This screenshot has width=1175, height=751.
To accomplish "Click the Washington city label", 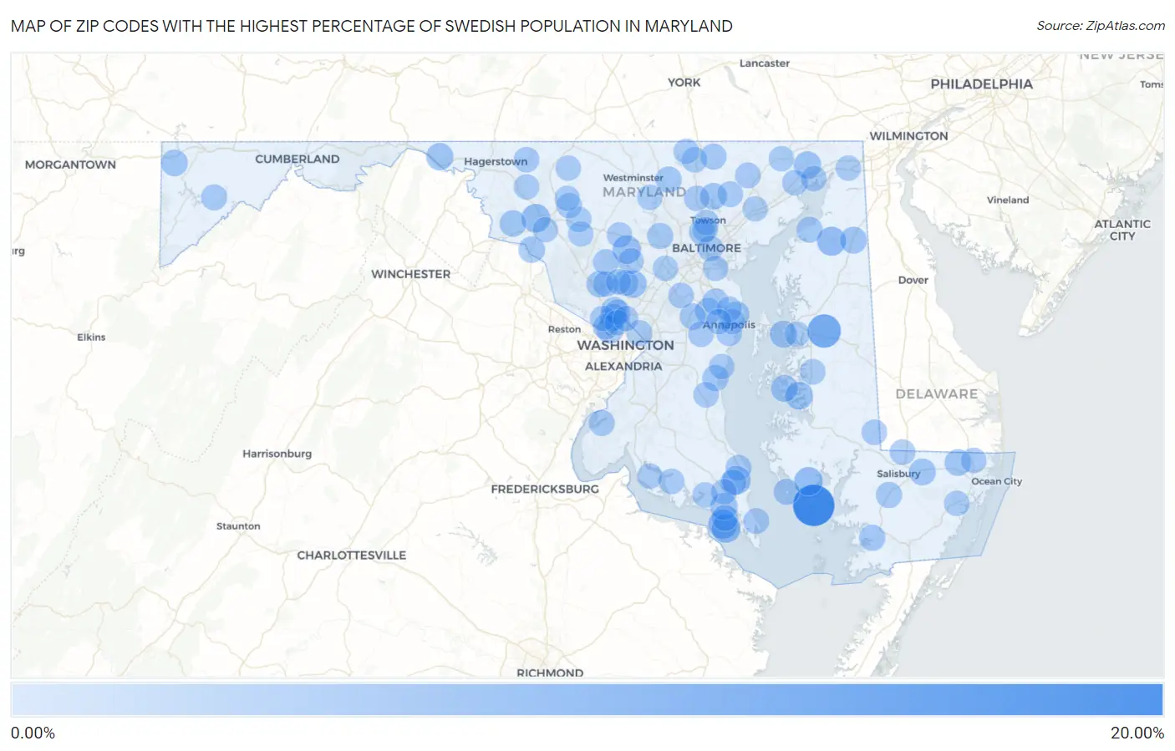I will click(x=625, y=345).
